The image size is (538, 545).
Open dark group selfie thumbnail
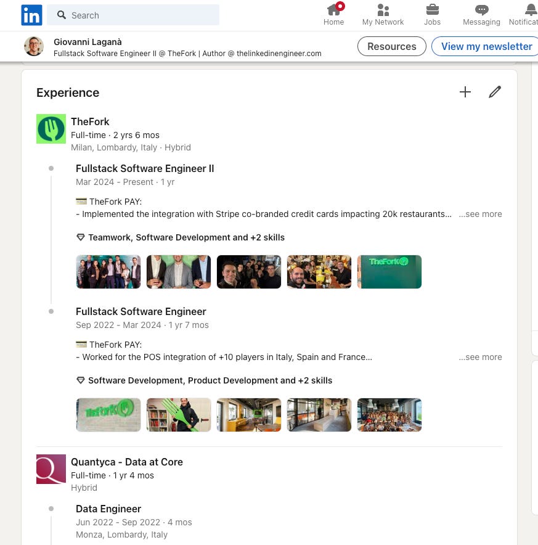coord(249,272)
